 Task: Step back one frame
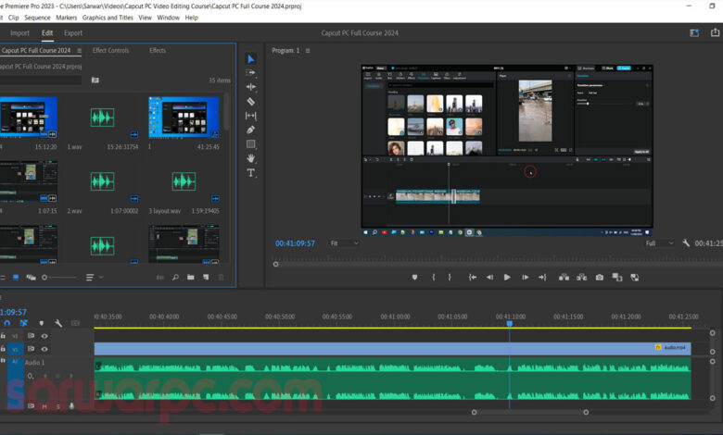coord(489,277)
